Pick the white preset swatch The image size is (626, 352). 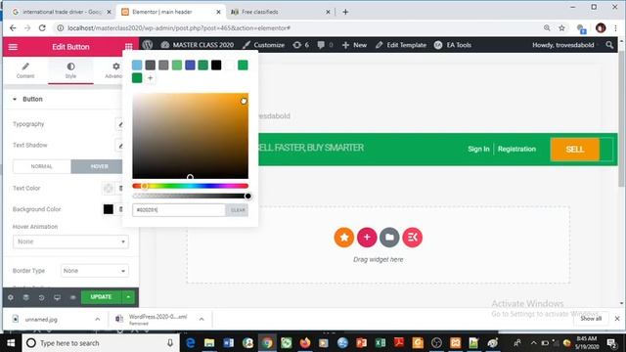(x=230, y=66)
